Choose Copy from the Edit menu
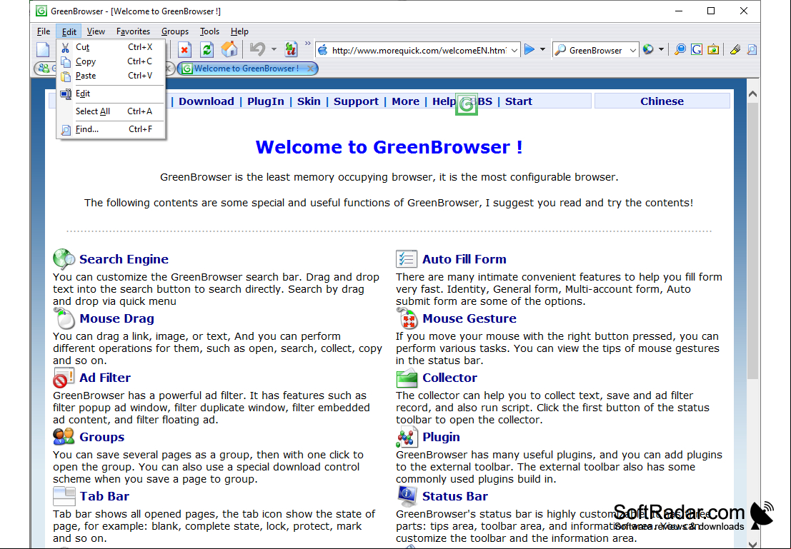Viewport: 791px width, 549px height. coord(111,61)
